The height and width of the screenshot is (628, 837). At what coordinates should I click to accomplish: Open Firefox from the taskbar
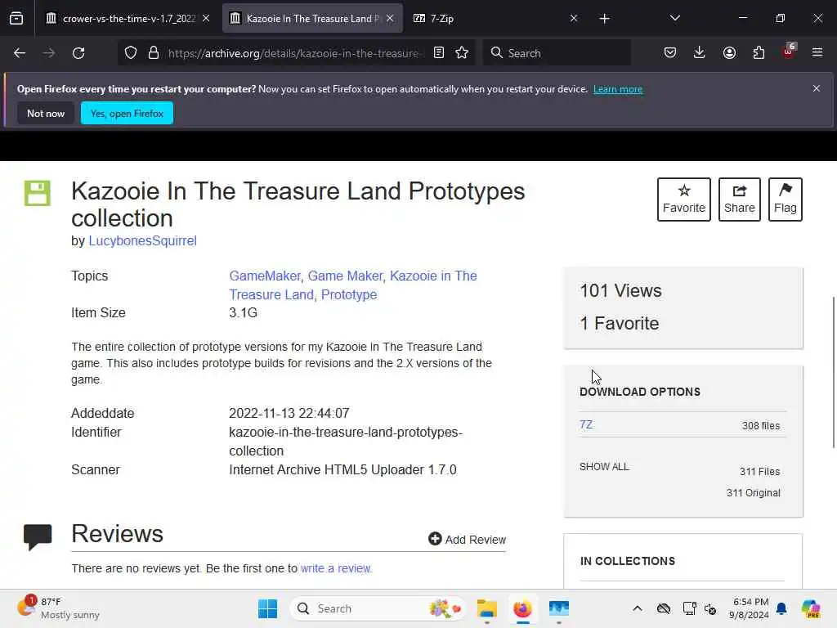[x=522, y=608]
